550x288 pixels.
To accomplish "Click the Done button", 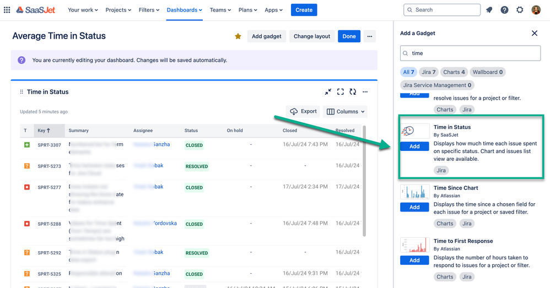I will click(x=349, y=36).
